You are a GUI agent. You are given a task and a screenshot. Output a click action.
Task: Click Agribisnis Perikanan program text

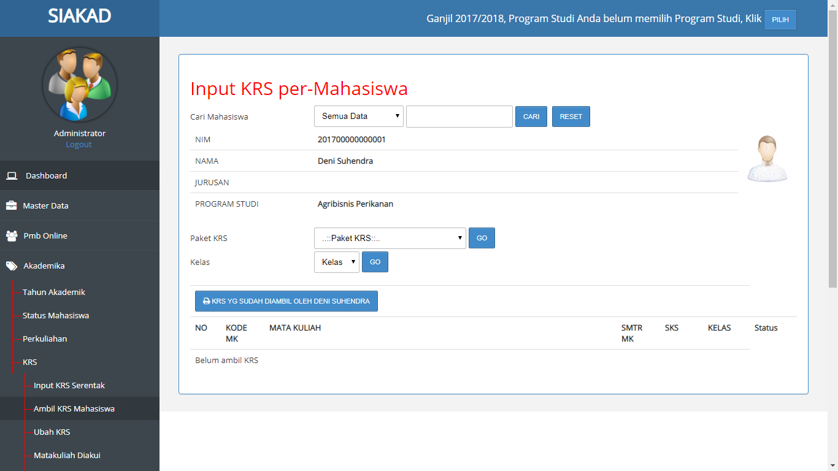coord(355,204)
